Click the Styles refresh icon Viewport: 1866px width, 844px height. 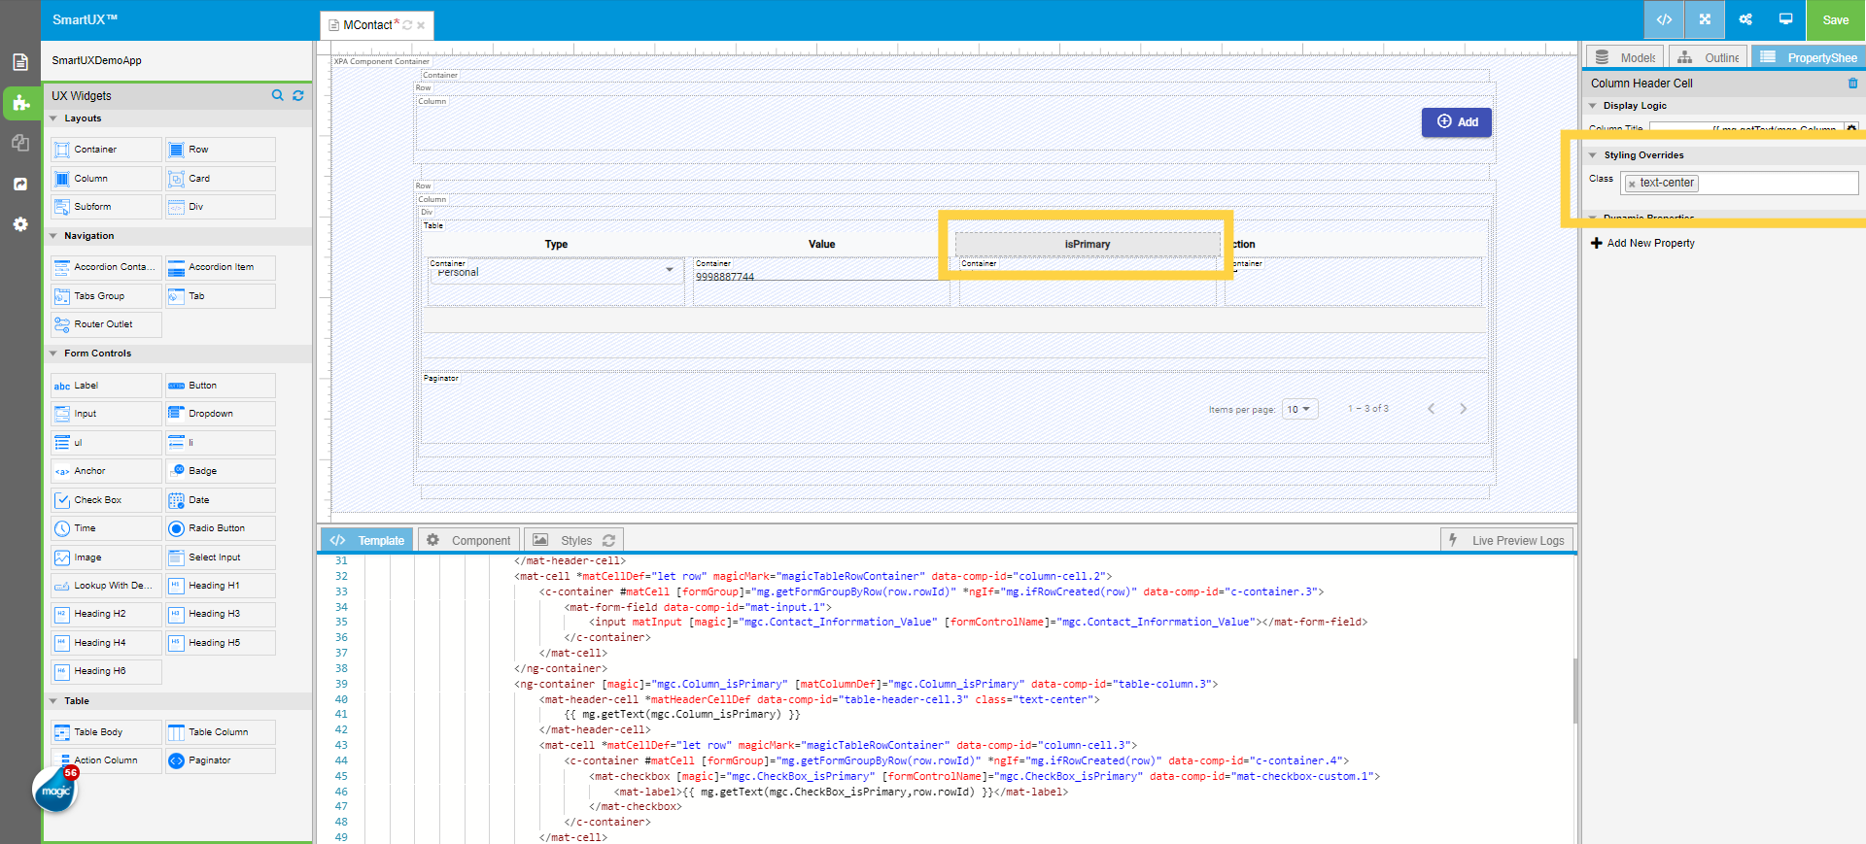coord(609,540)
